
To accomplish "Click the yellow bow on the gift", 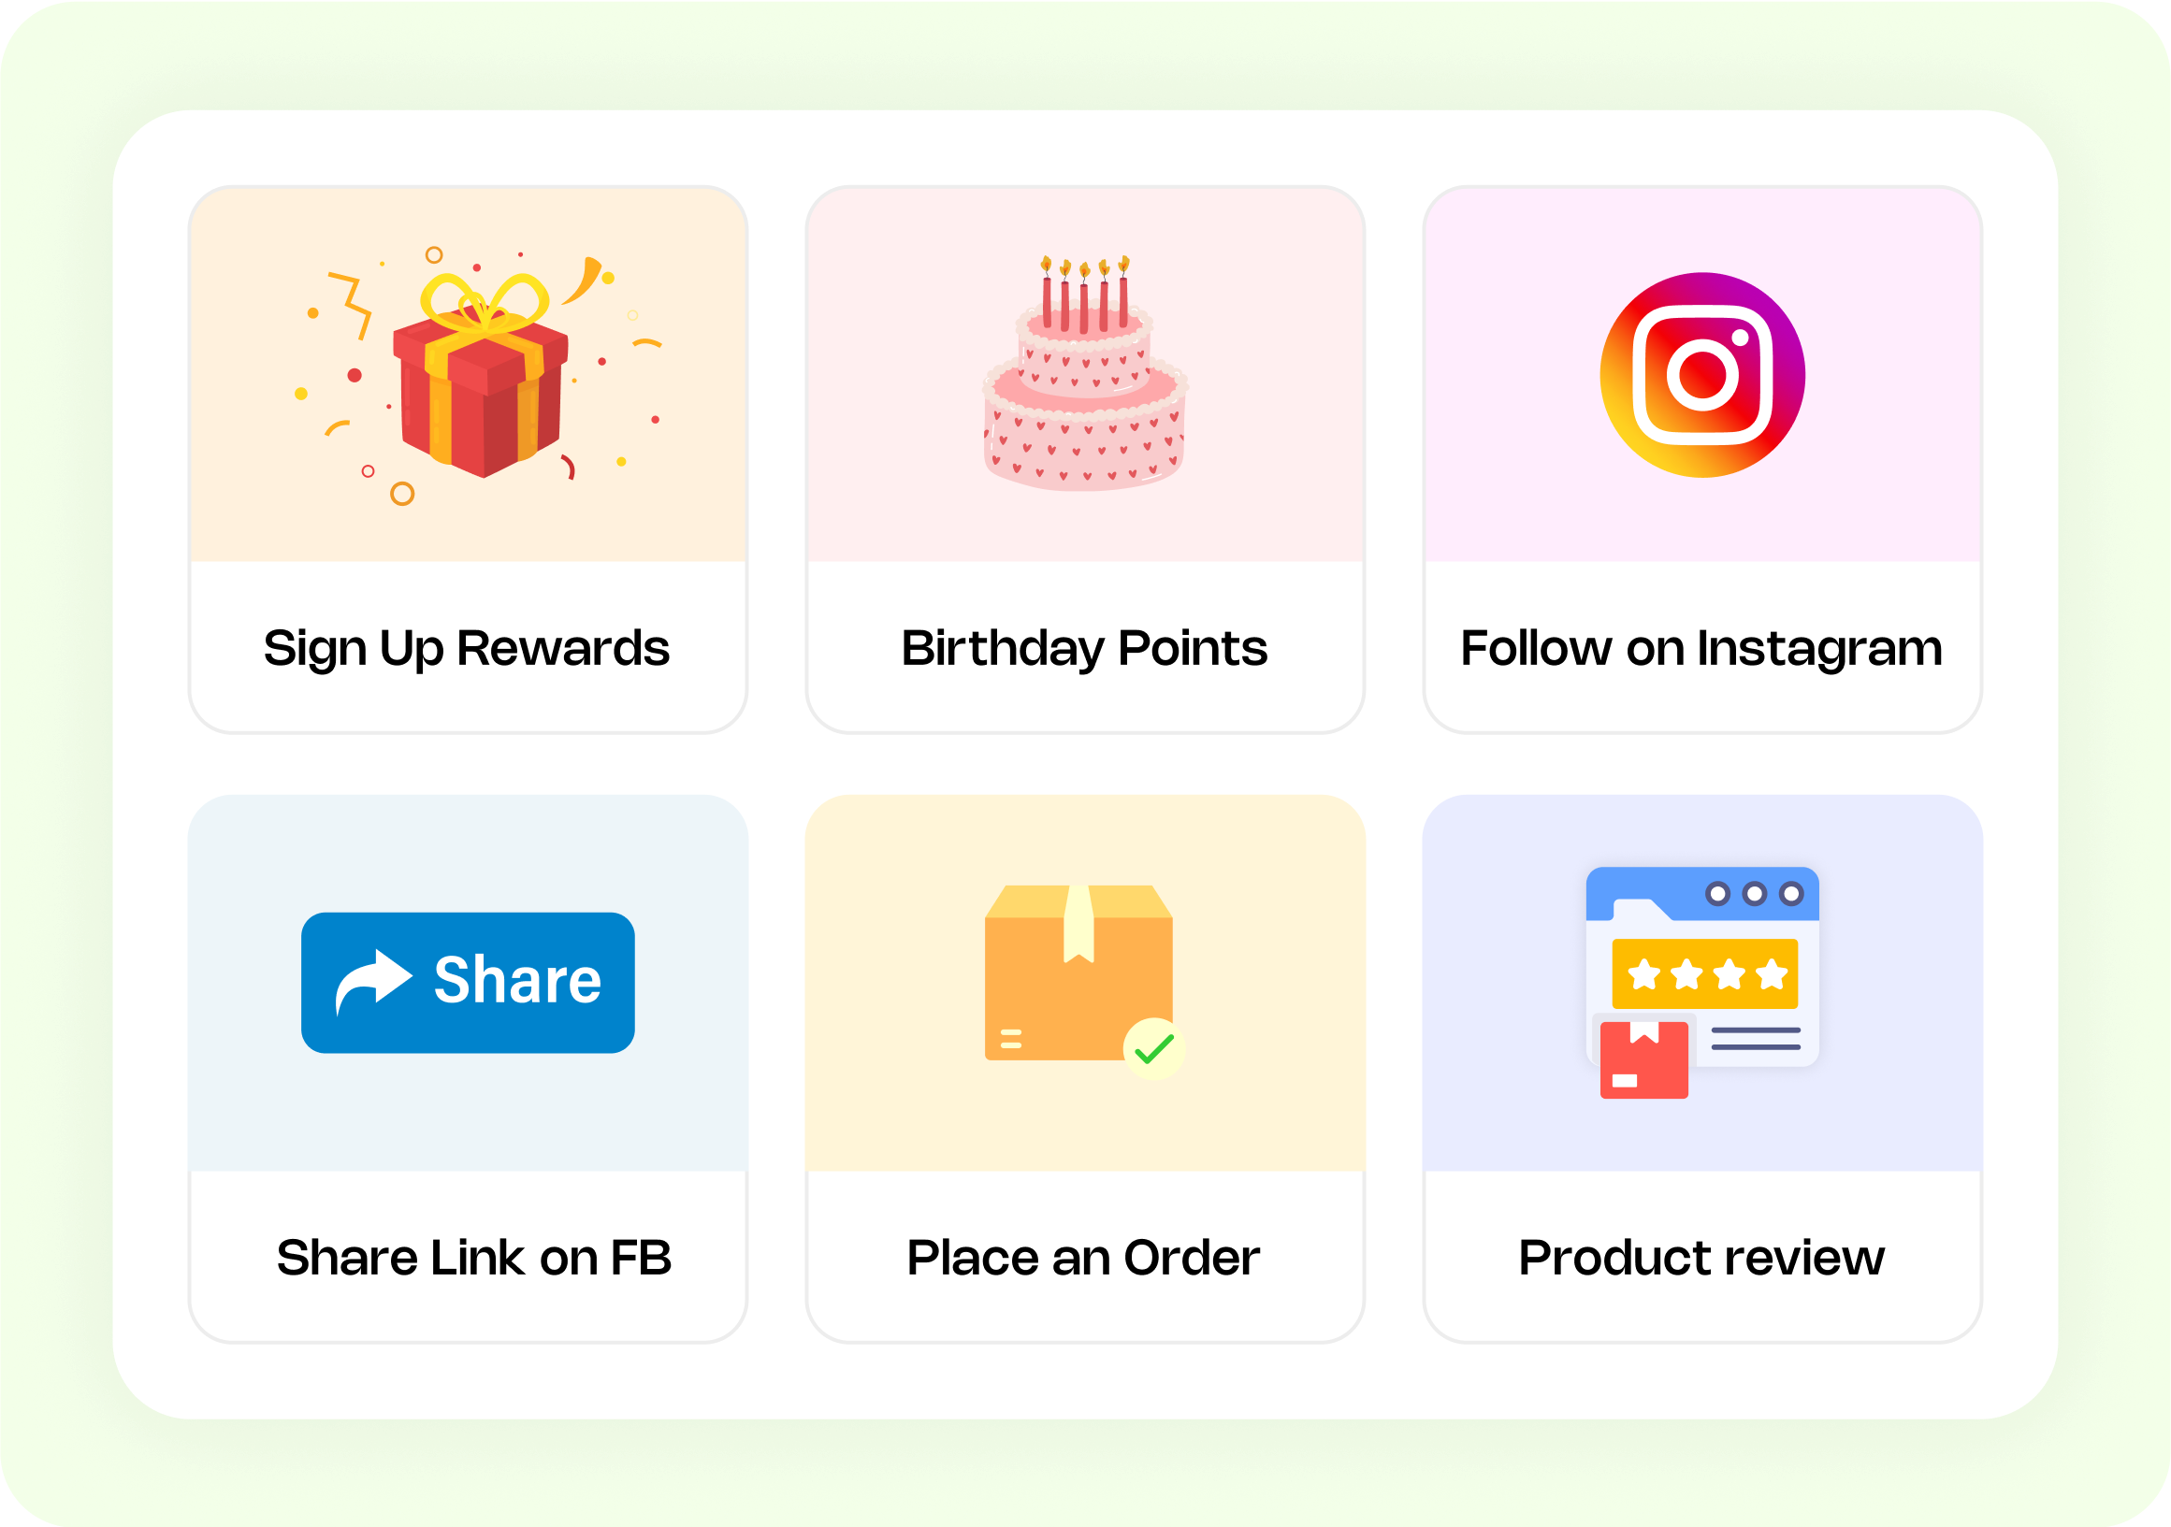I will coord(484,303).
